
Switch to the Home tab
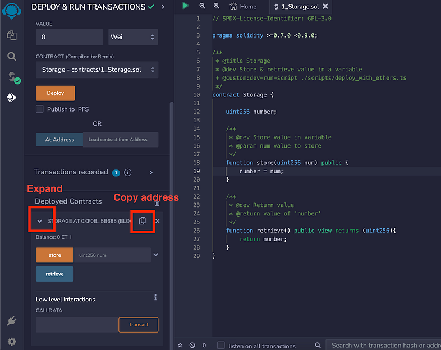243,7
